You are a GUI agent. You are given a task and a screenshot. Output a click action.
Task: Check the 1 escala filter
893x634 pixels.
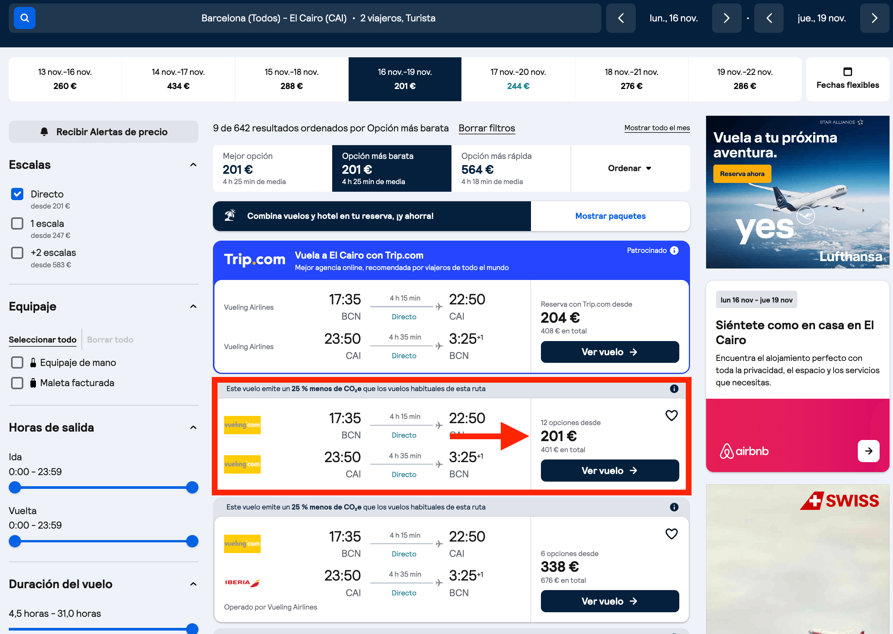(x=17, y=223)
